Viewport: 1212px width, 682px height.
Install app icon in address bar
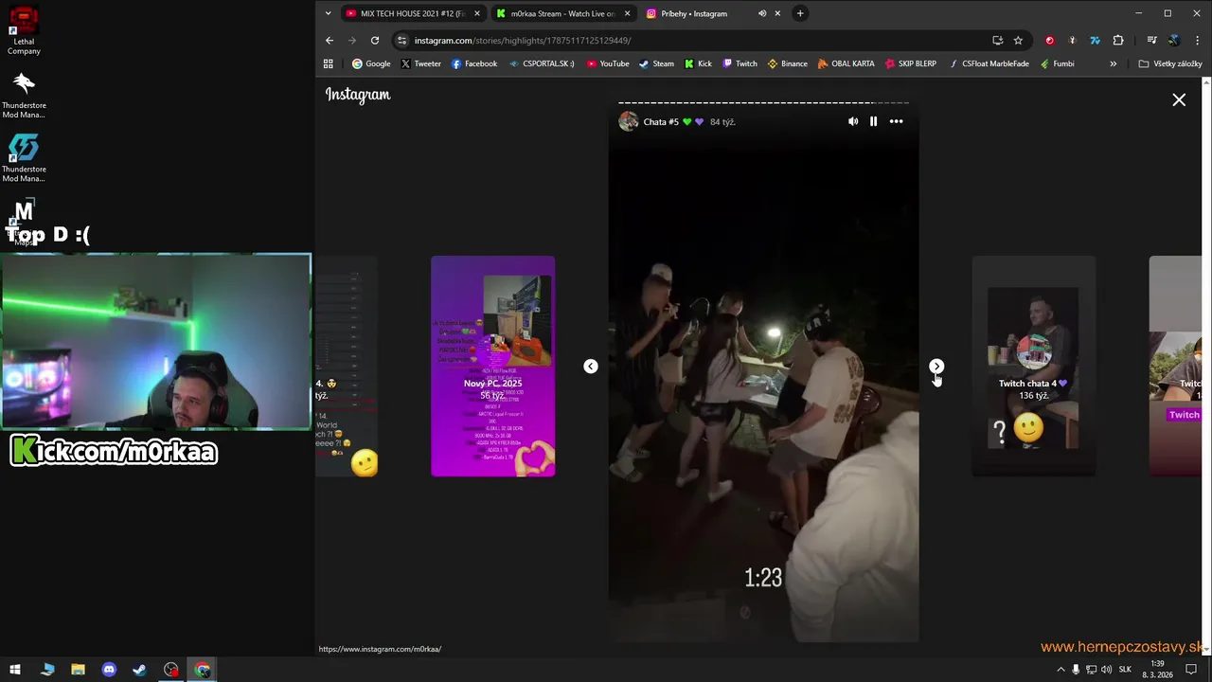point(997,40)
